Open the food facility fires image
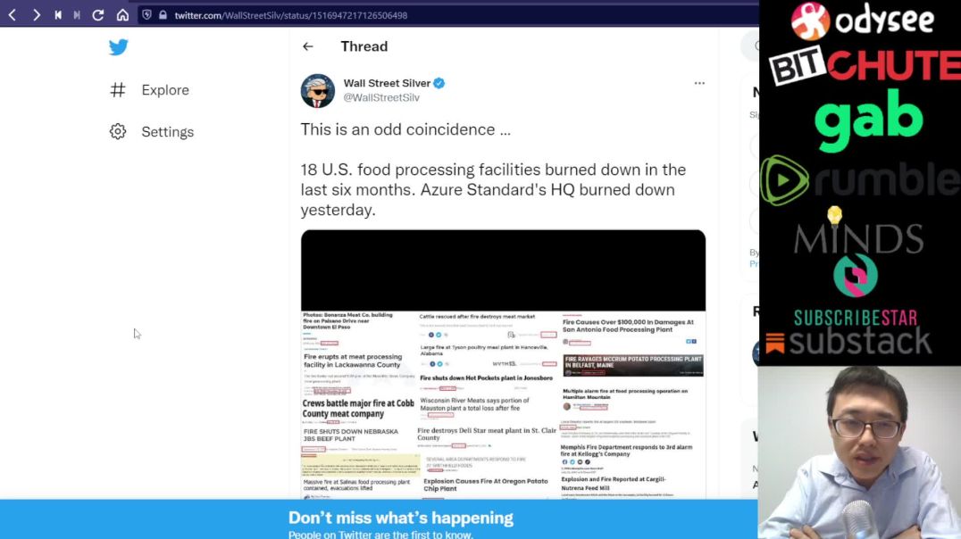Viewport: 961px width, 539px height. [x=503, y=364]
